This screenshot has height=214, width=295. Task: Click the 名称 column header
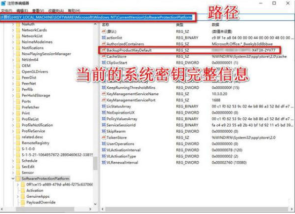pyautogui.click(x=106, y=25)
